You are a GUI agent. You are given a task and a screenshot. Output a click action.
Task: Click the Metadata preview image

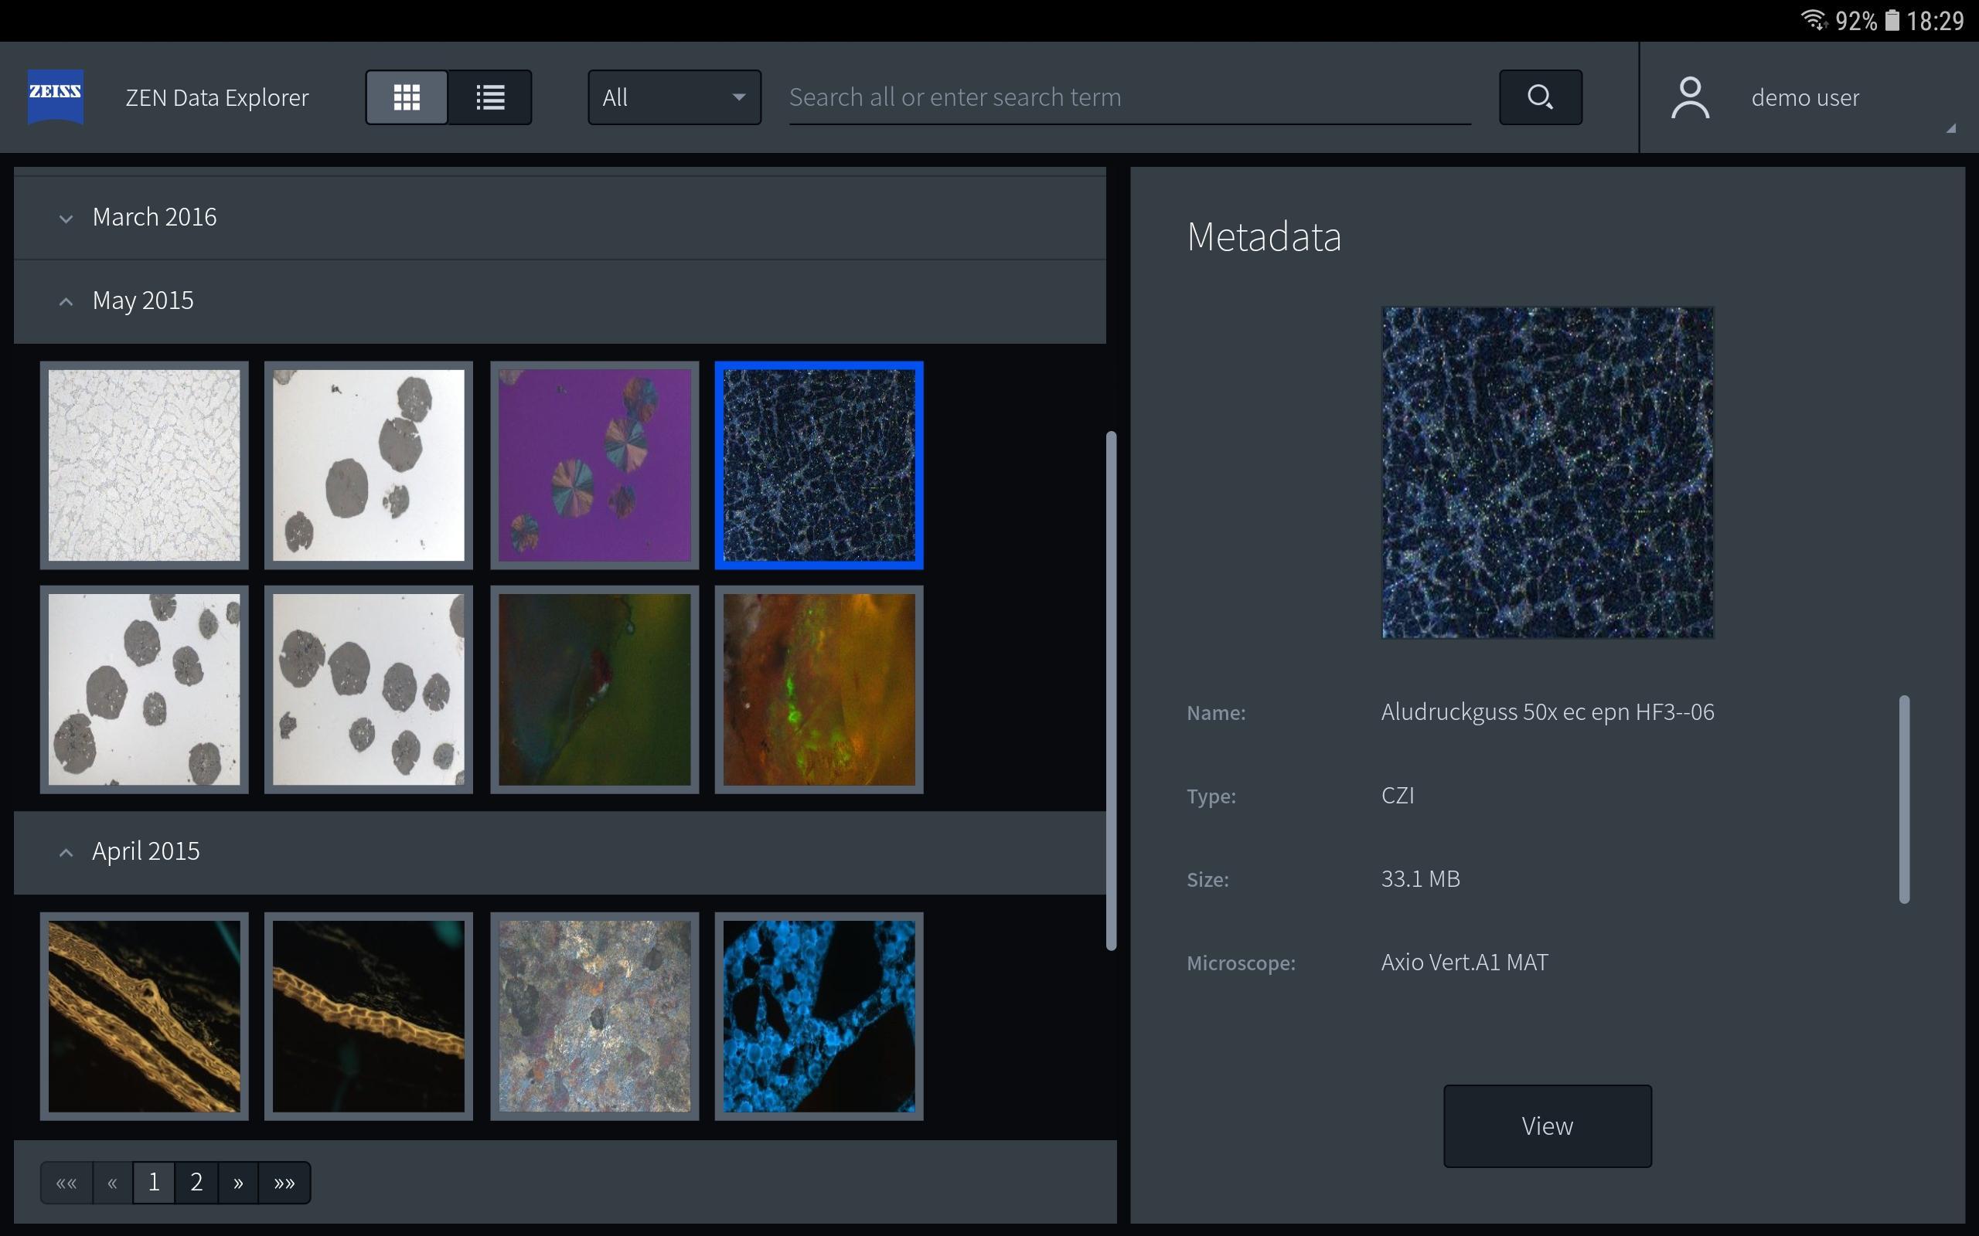click(1547, 473)
